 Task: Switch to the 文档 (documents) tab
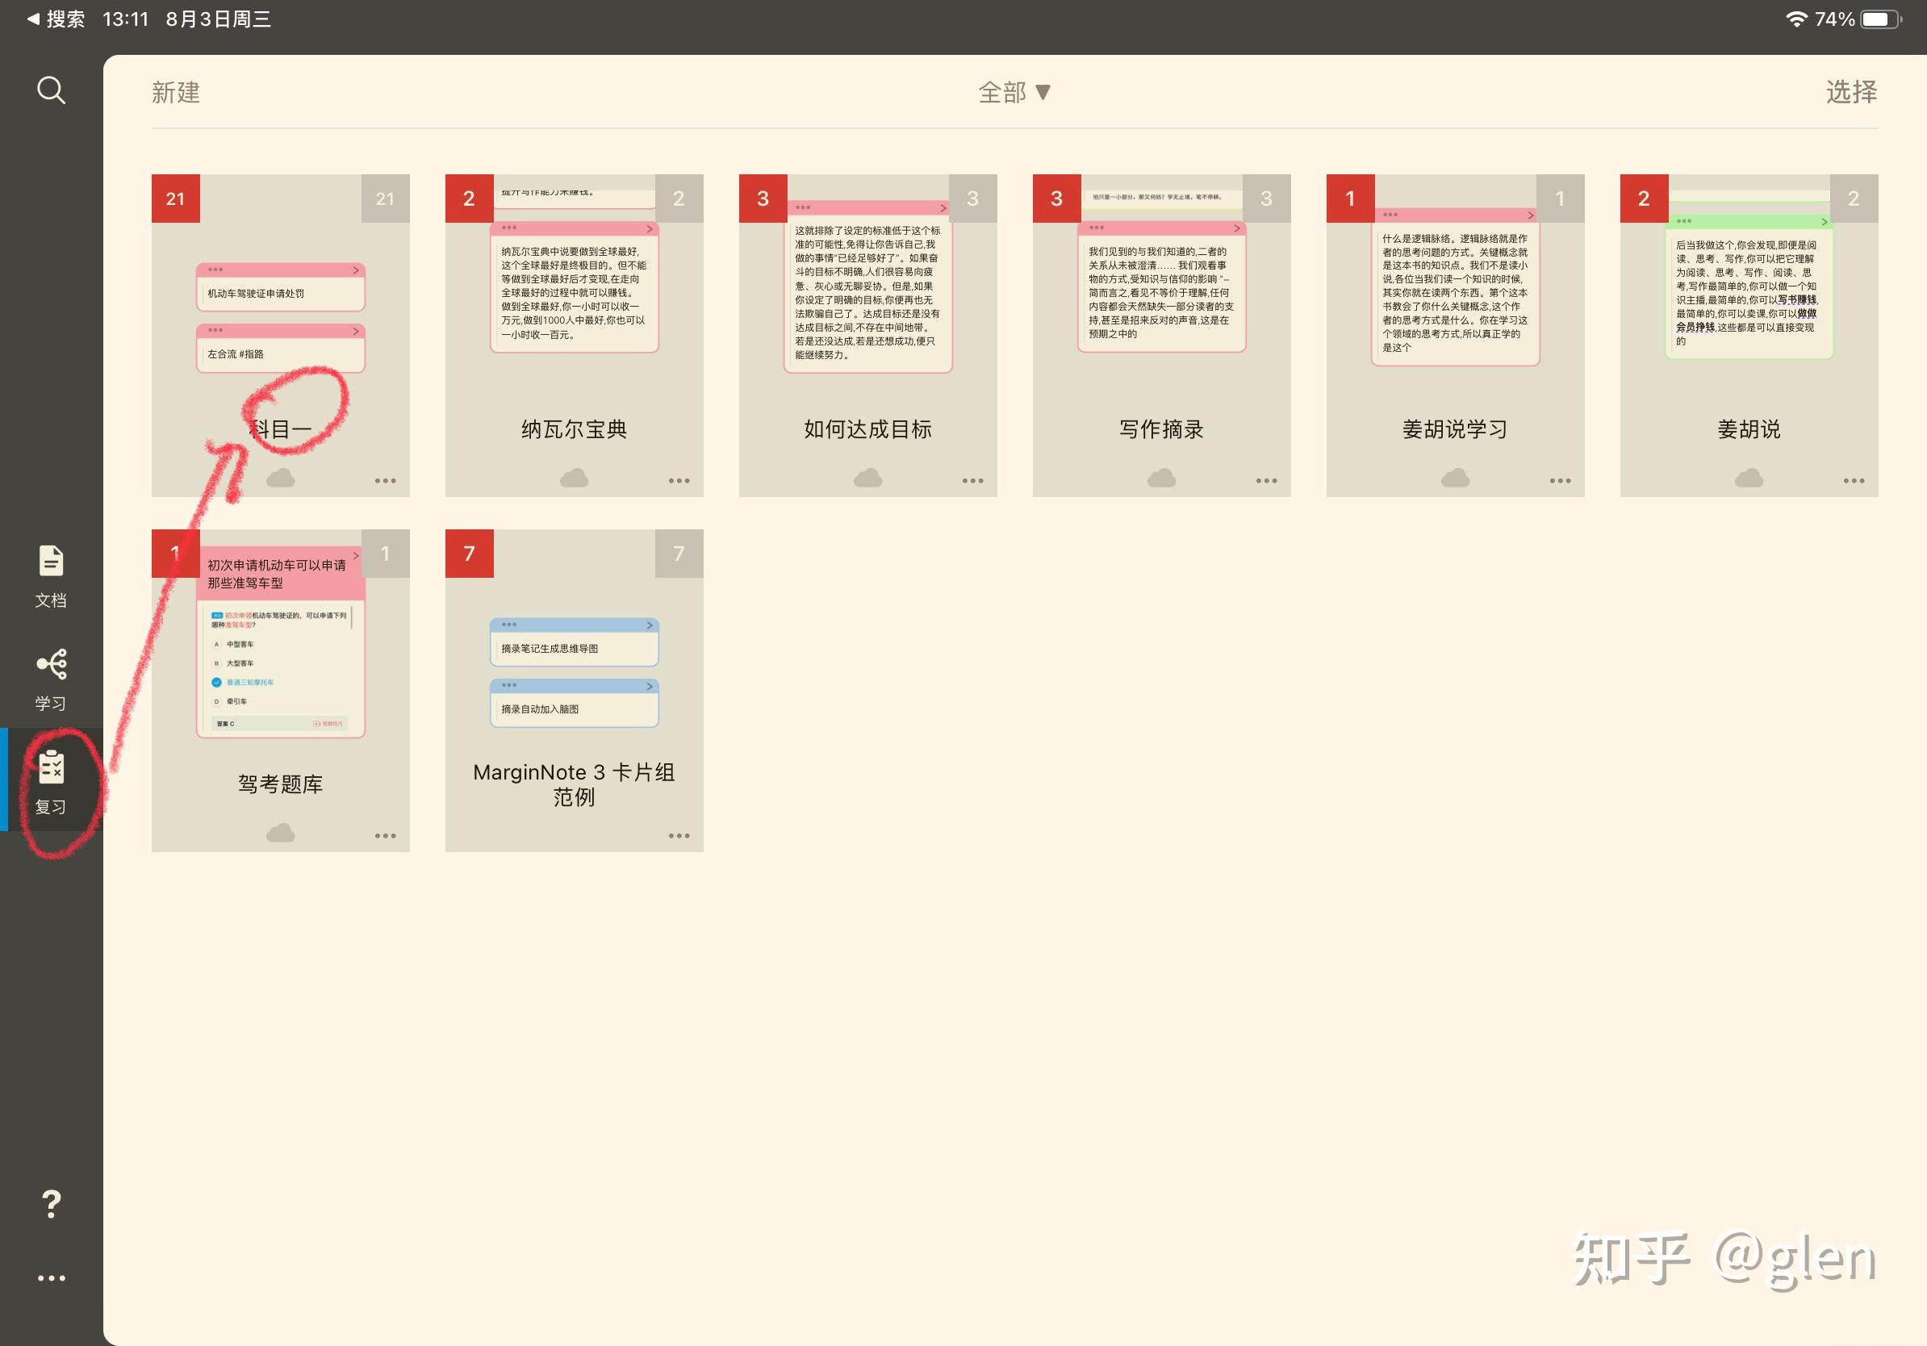tap(51, 578)
